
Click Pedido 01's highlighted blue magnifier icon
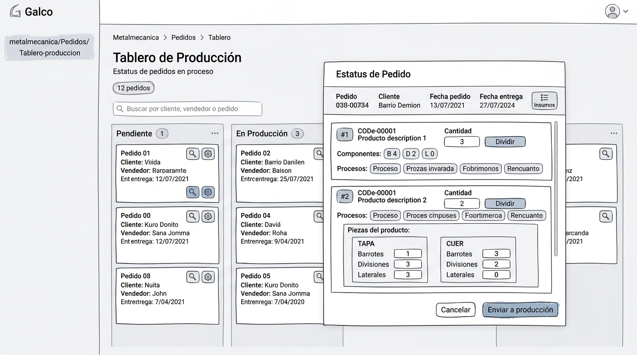point(193,192)
